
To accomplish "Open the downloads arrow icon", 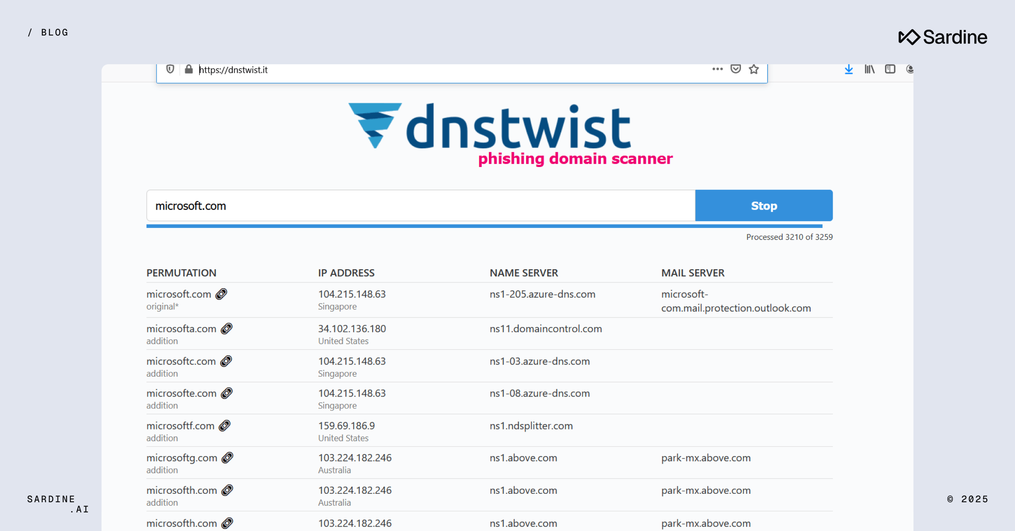I will pos(848,69).
